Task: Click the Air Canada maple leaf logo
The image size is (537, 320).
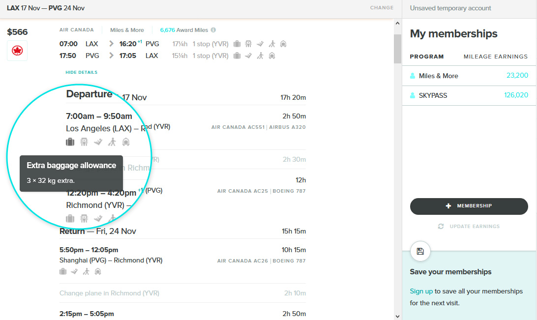Action: click(18, 51)
